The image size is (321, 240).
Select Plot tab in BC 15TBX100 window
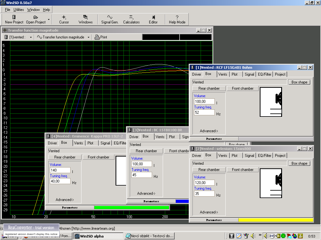coord(172,137)
